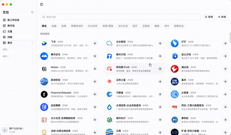Screen dimensions: 231x135
Task: Open the 企业微信 logo icon
Action: 109,43
